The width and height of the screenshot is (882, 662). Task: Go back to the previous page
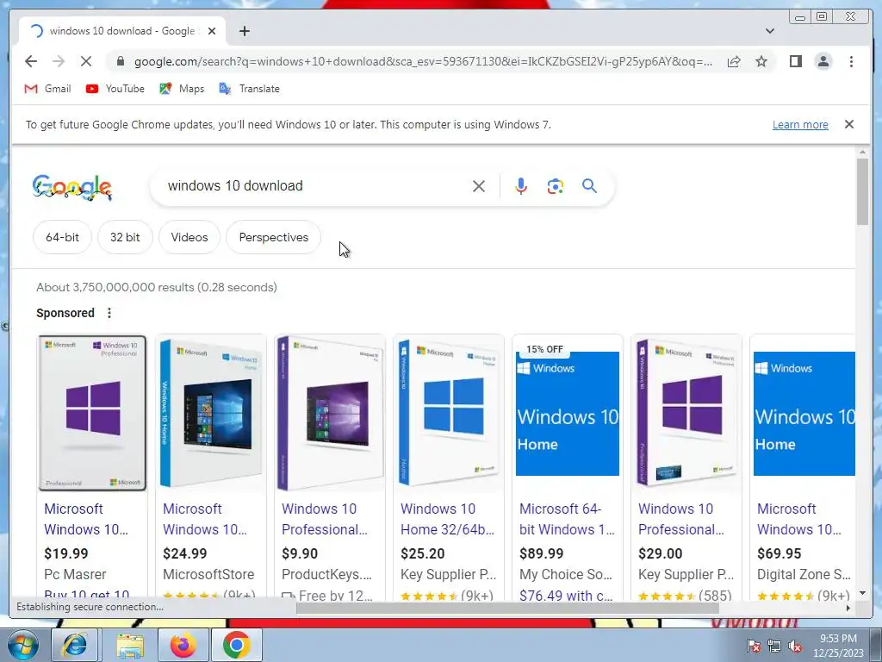(31, 61)
